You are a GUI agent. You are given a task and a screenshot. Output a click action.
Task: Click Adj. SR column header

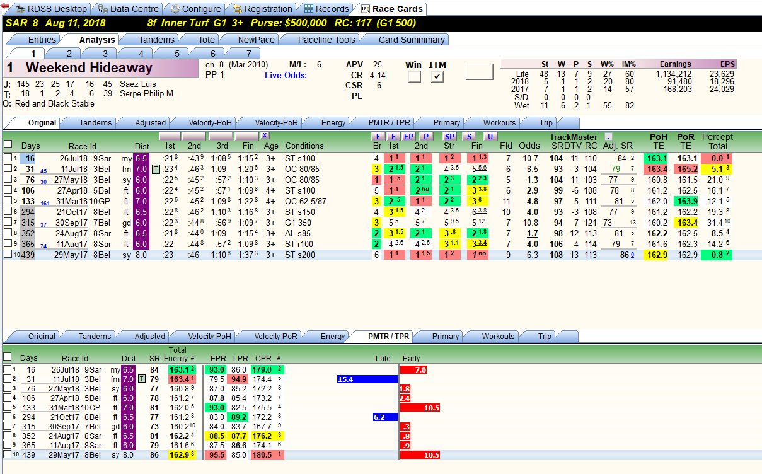[617, 146]
